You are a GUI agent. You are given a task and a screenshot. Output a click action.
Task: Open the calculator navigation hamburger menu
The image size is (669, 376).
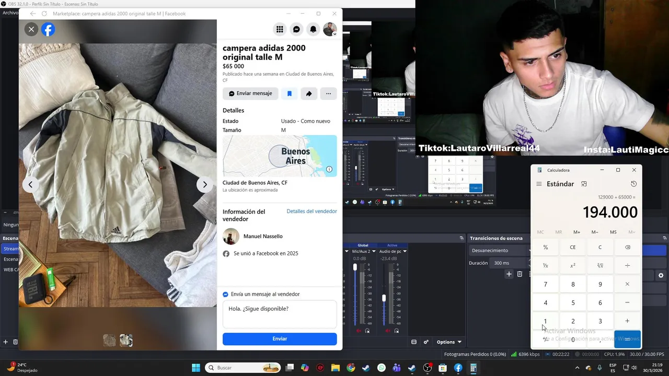[539, 184]
